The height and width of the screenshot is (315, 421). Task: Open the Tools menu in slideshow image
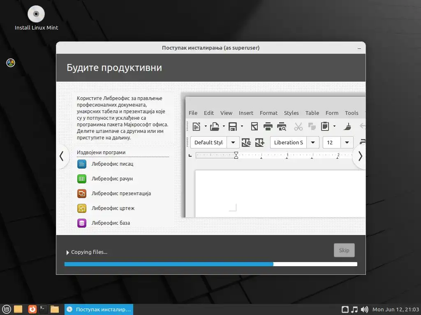point(352,113)
